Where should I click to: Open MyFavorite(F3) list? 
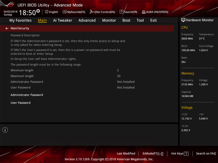74,12
